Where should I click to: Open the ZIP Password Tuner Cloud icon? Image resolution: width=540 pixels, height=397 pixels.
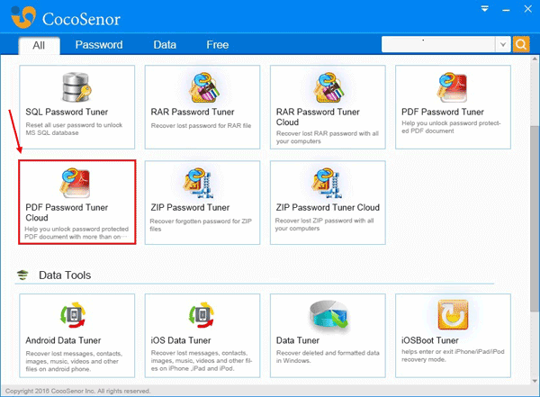[327, 183]
